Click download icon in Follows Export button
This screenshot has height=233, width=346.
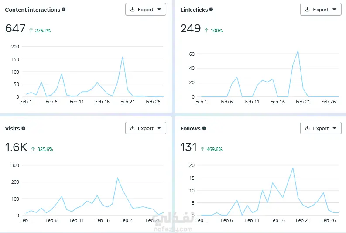click(x=307, y=128)
